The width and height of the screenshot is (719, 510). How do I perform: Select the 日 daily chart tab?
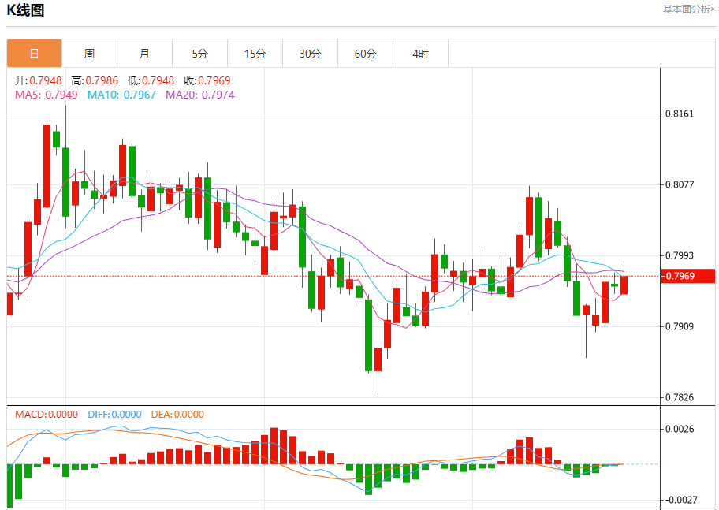click(35, 54)
